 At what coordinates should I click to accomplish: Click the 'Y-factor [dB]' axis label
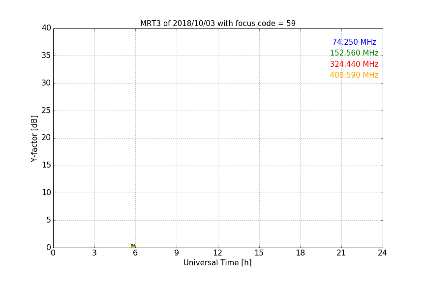tap(34, 139)
